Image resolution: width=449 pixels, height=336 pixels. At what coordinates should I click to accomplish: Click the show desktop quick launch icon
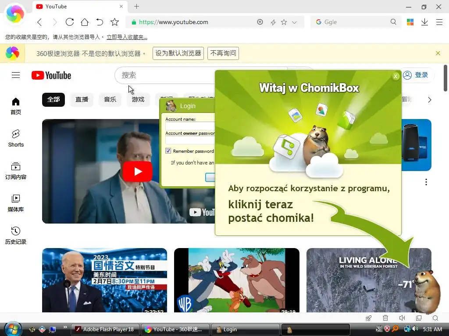(53, 329)
